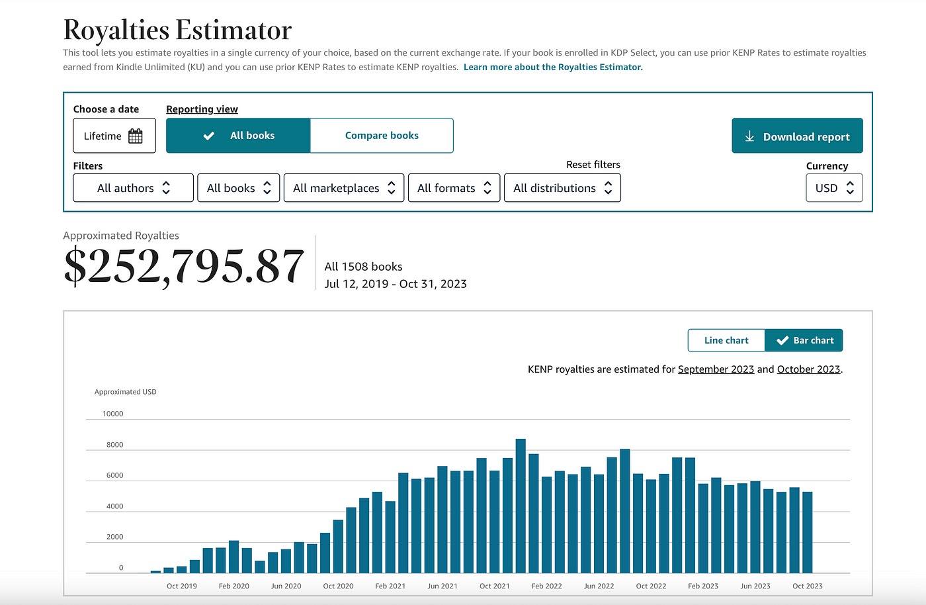Open Learn more about the Royalties Estimator link

coord(553,67)
